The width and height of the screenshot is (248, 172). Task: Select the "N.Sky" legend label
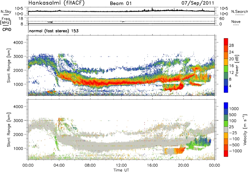point(6,11)
